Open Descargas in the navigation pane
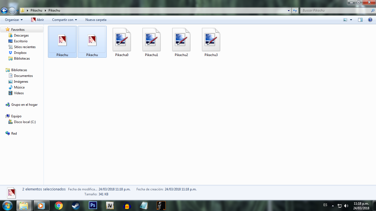Screen dimensions: 376x211 click(x=21, y=35)
